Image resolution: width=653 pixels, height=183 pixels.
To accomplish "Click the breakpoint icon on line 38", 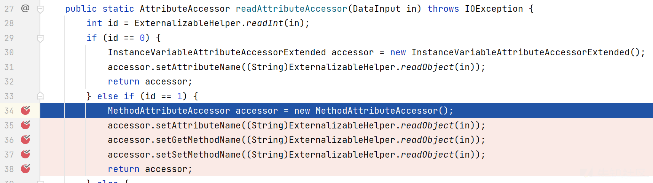I will coord(25,169).
